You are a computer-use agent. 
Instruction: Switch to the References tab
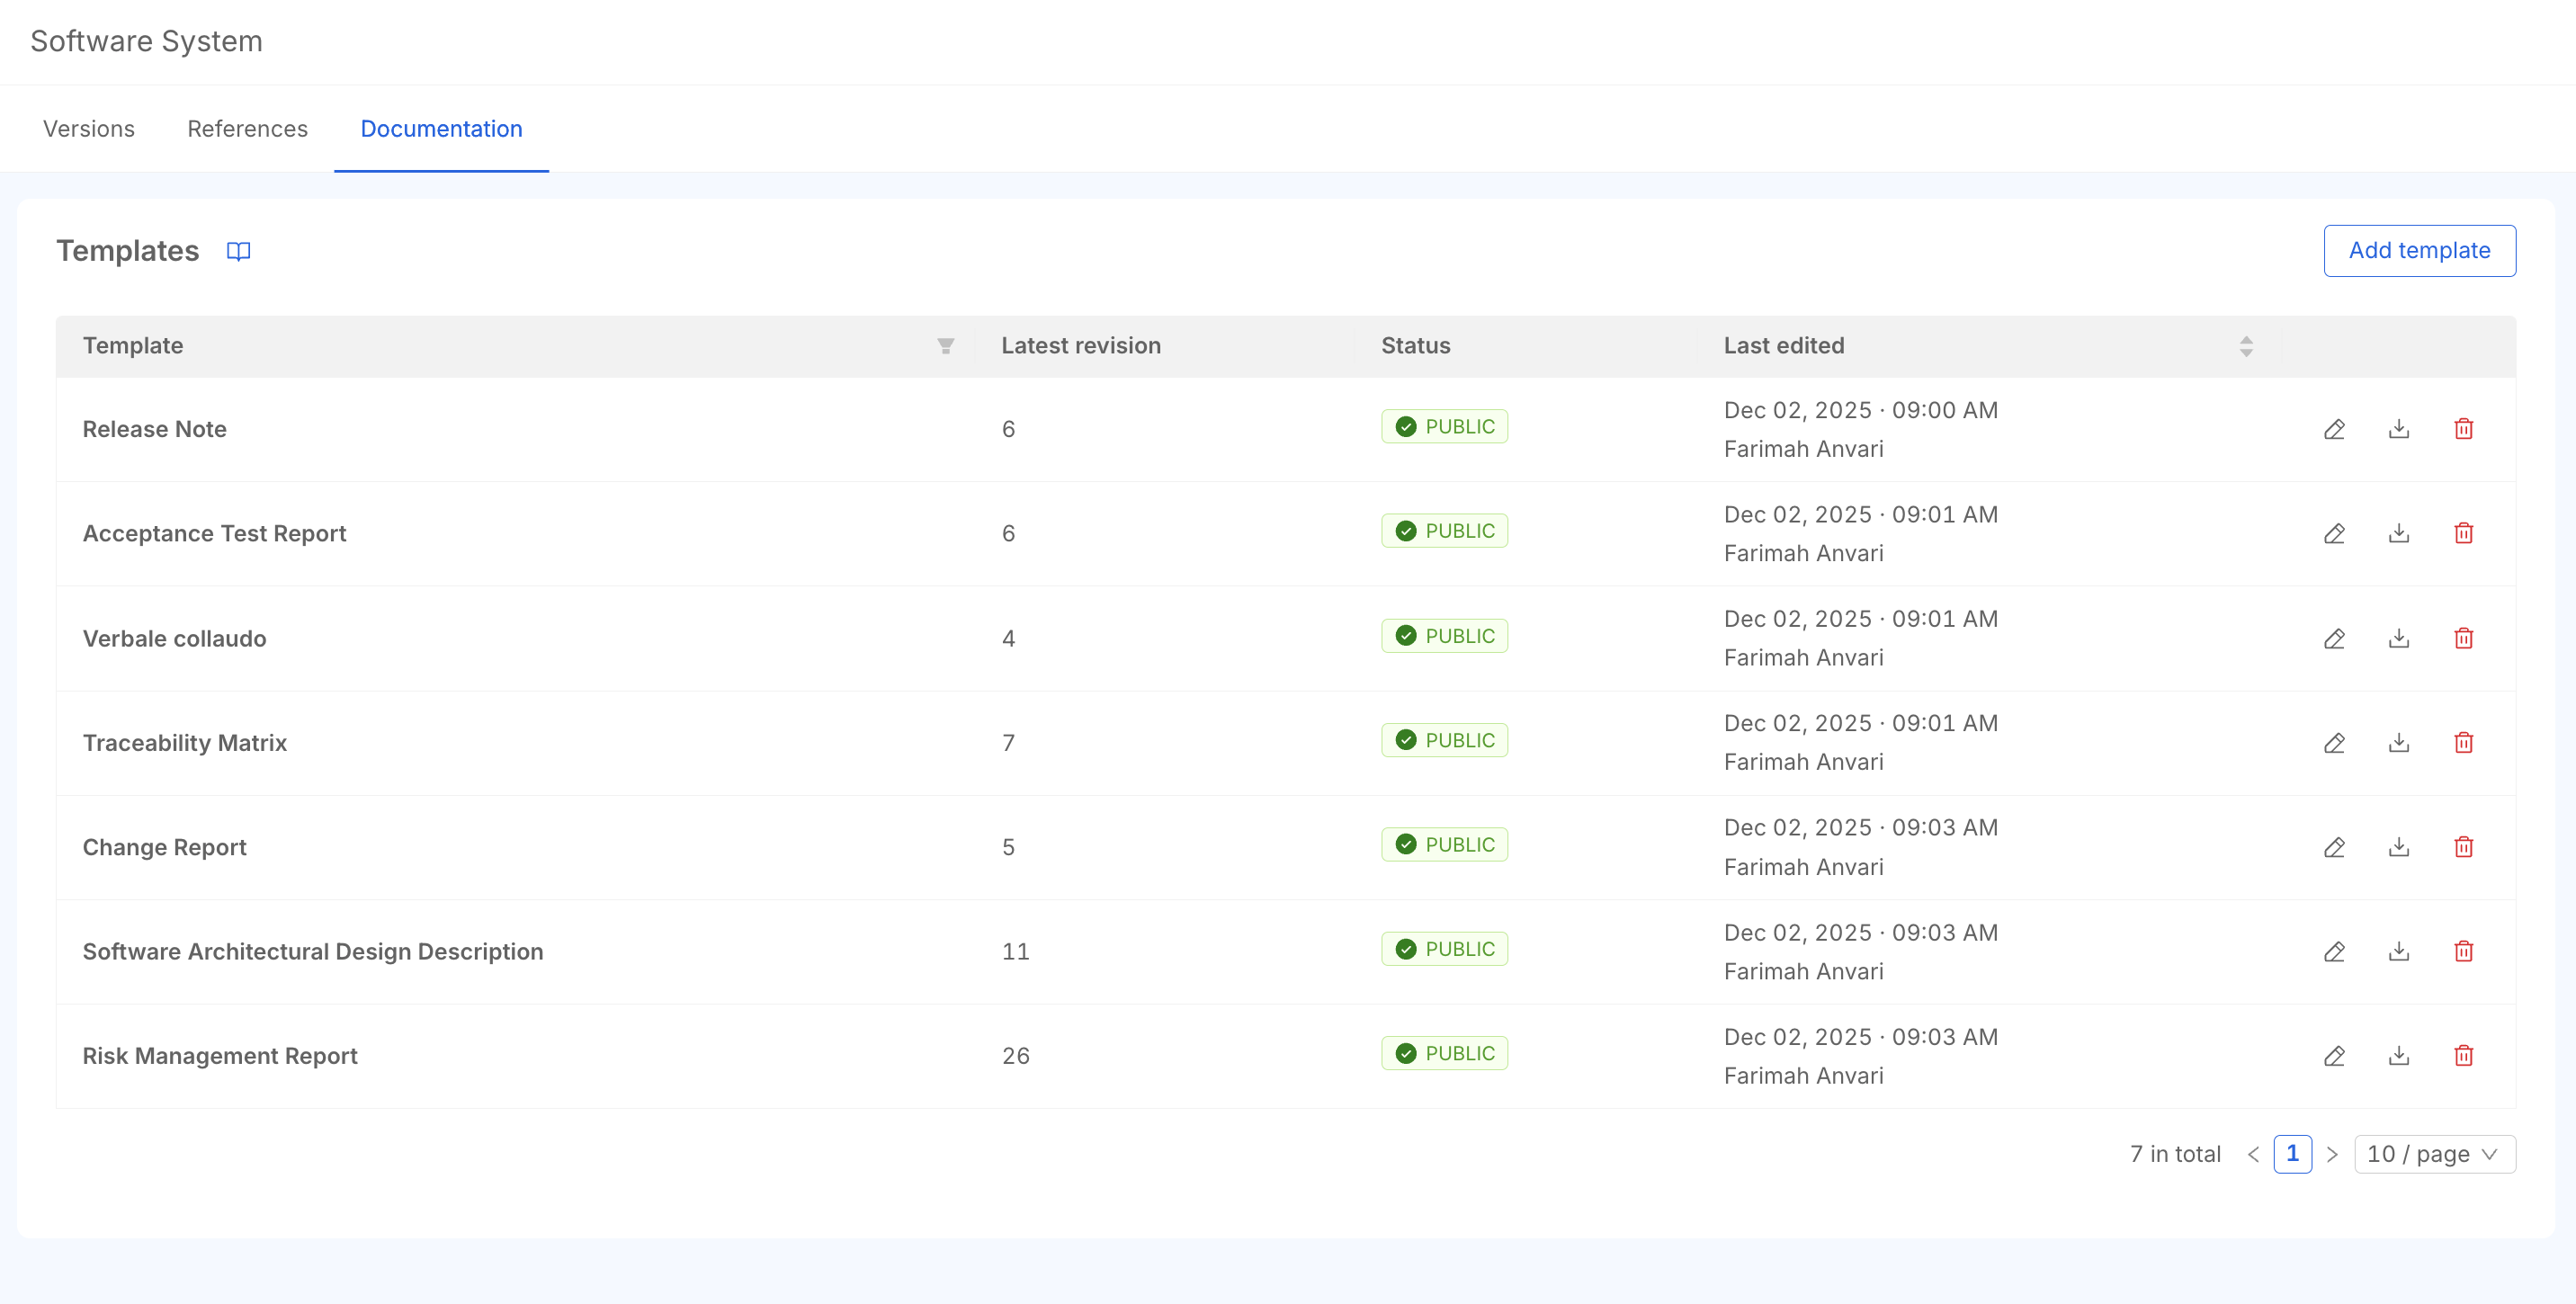coord(247,128)
